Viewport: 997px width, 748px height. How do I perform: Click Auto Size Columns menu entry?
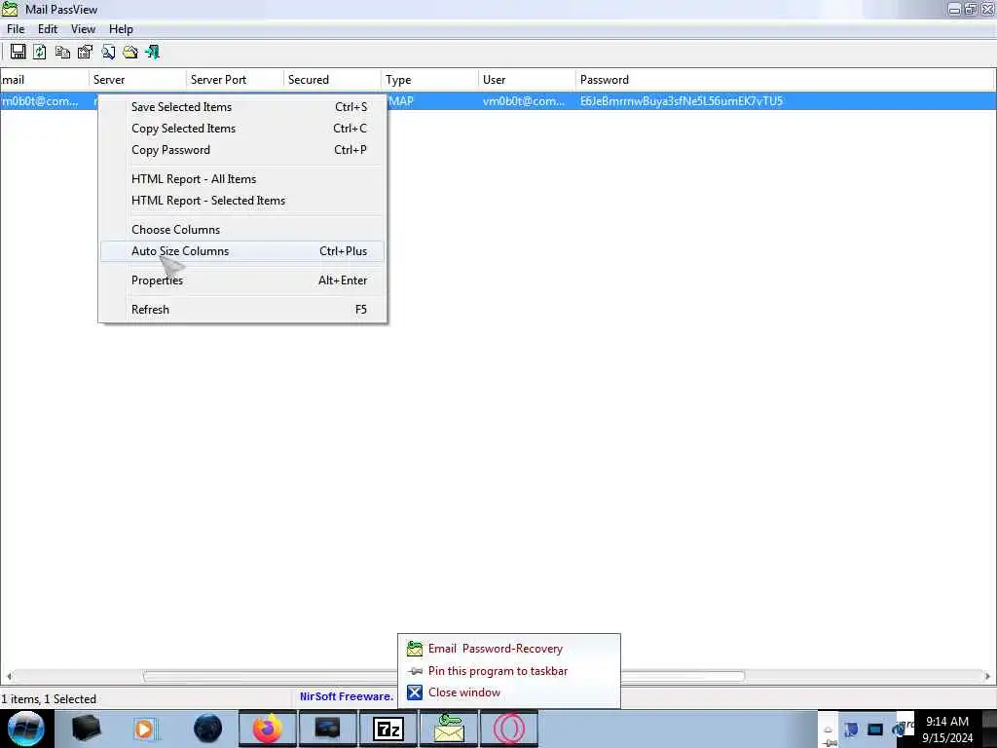point(242,251)
